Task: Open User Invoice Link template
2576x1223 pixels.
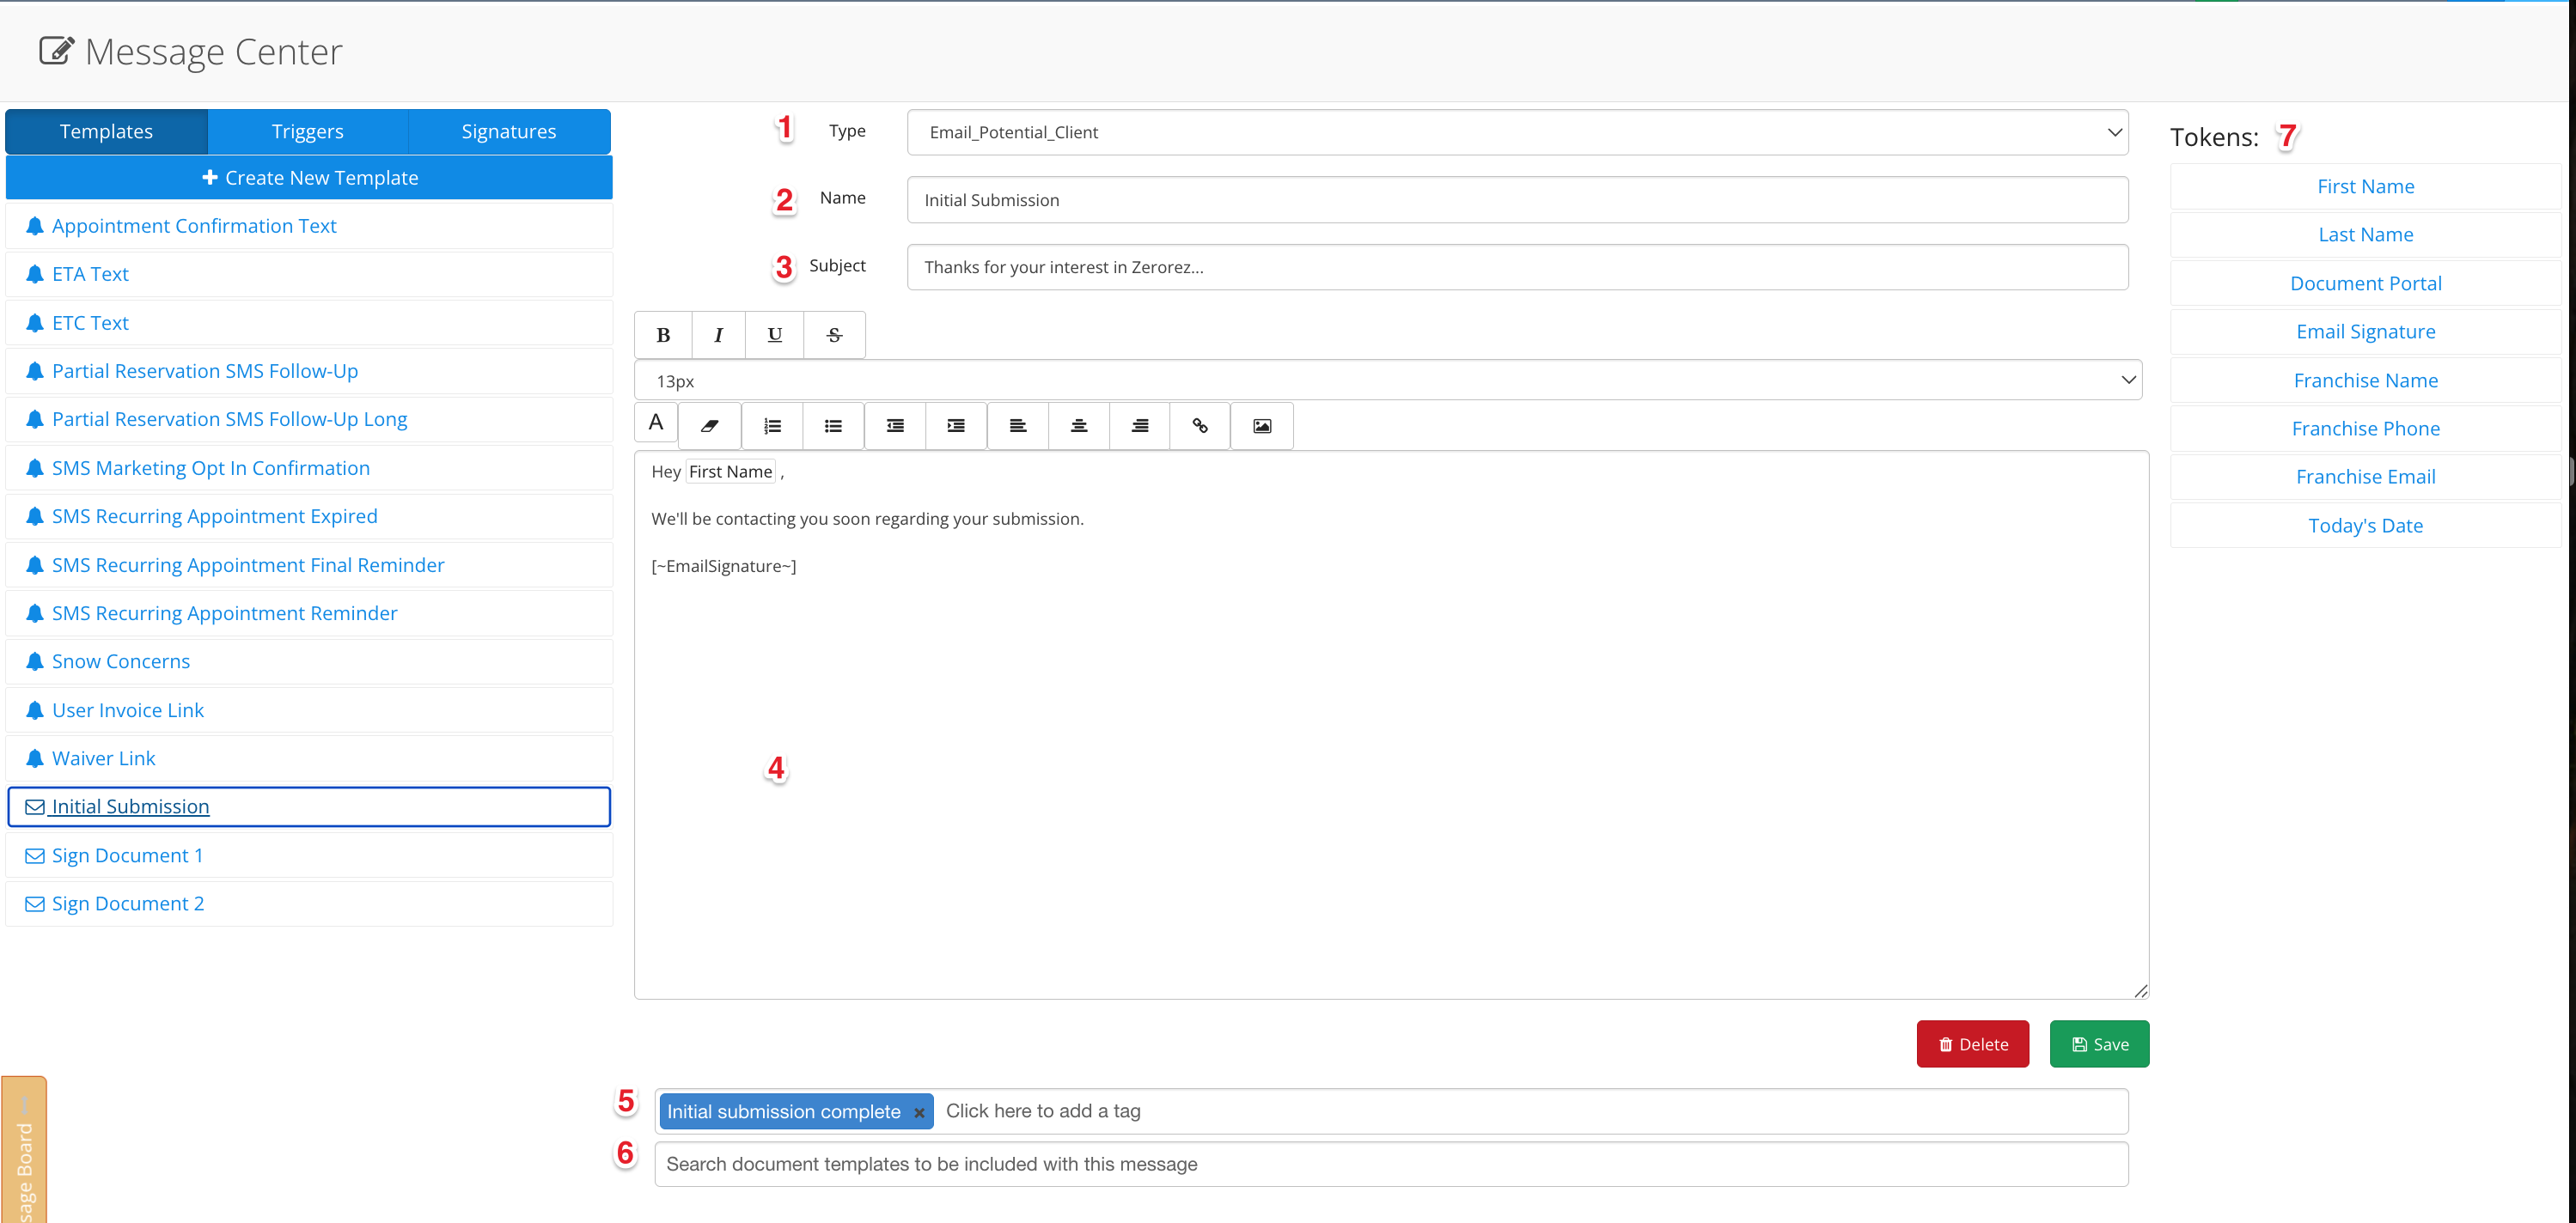Action: tap(309, 710)
